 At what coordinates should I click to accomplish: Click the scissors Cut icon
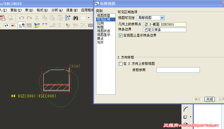[x=37, y=18]
